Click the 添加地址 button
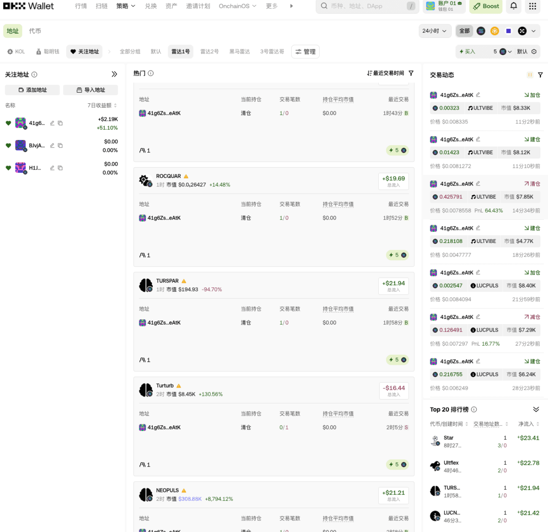This screenshot has width=548, height=532. coord(32,90)
